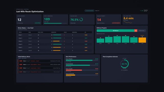The height and width of the screenshot is (92, 164).
Task: Click the bar labeled 29 in chart
Action: tap(134, 40)
